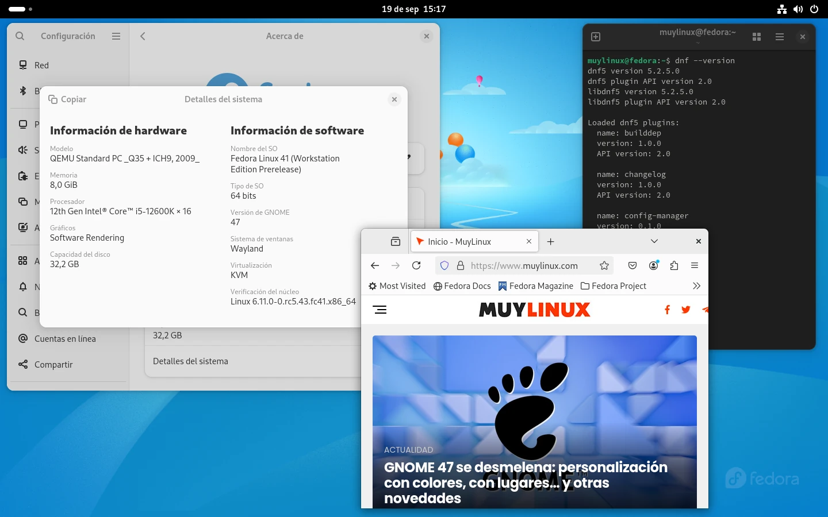Click the tracking protection shield icon
This screenshot has height=517, width=828.
pyautogui.click(x=444, y=265)
